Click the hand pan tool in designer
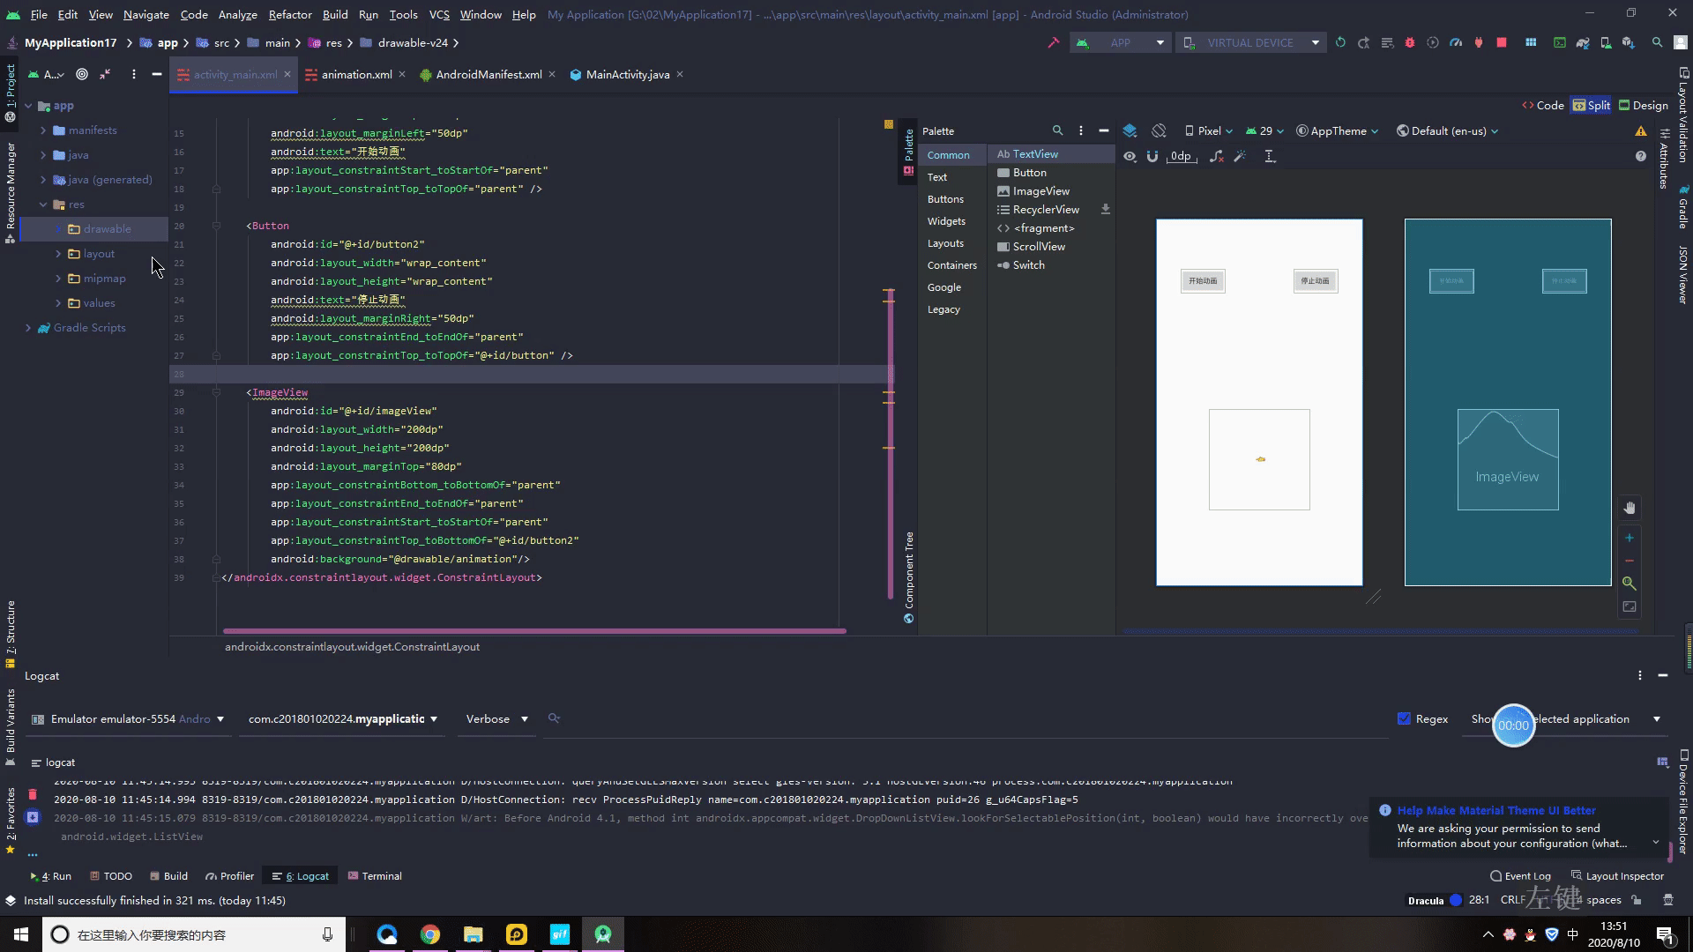This screenshot has height=952, width=1693. [x=1629, y=508]
